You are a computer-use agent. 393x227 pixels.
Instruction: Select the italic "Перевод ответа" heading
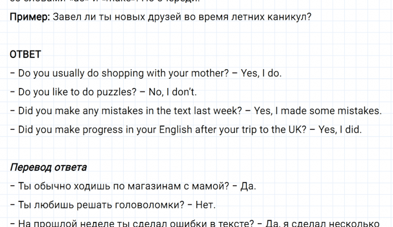pos(48,167)
